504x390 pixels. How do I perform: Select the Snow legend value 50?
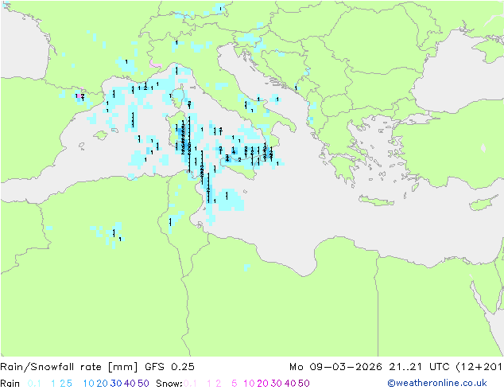[304, 384]
